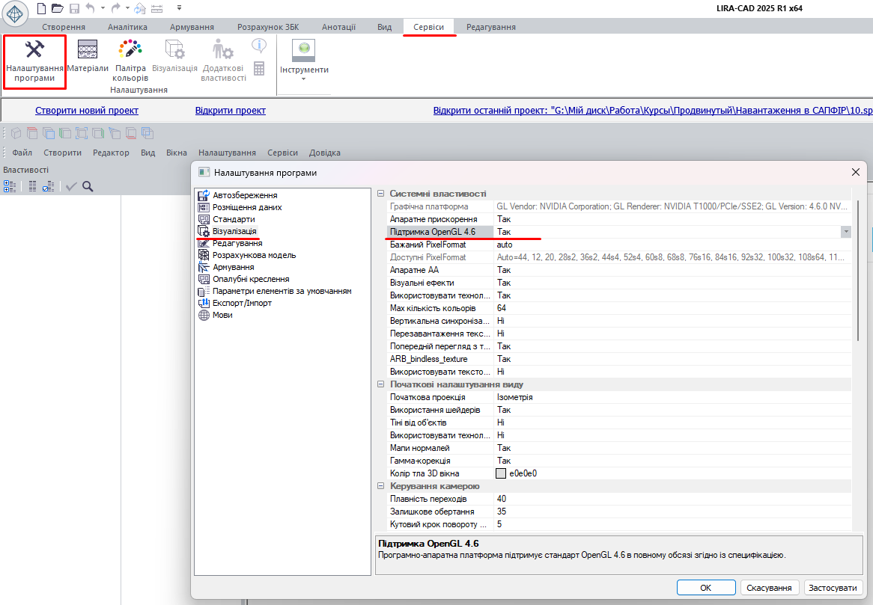The image size is (873, 605).
Task: Open the Палітра кольорів tool
Action: 130,61
